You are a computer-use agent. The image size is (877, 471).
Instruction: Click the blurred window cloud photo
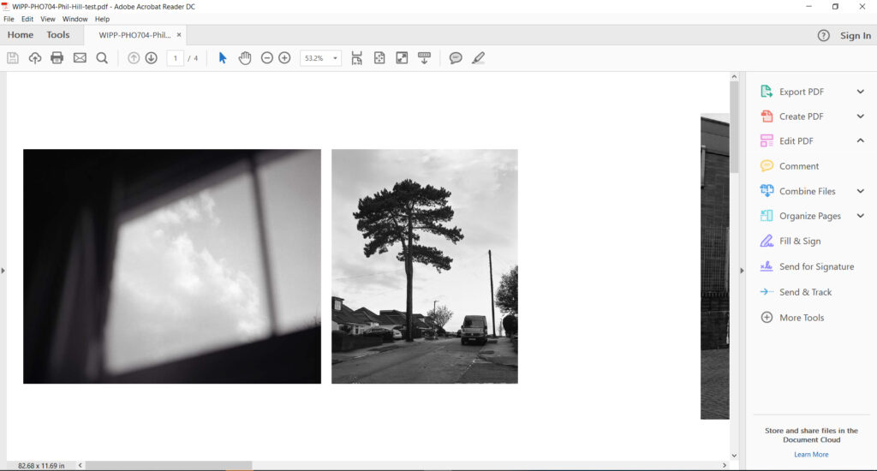coord(172,266)
